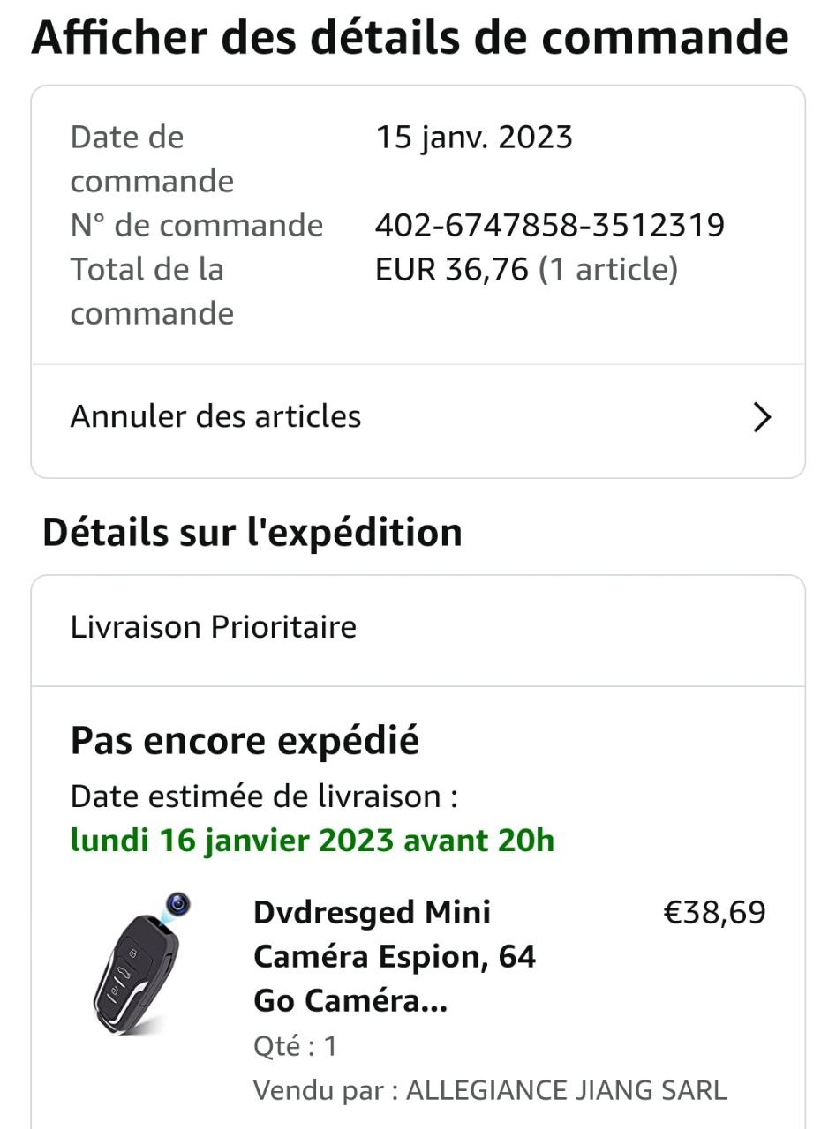The image size is (836, 1129).
Task: Click the Qté : 1 quantity text
Action: [x=295, y=1047]
